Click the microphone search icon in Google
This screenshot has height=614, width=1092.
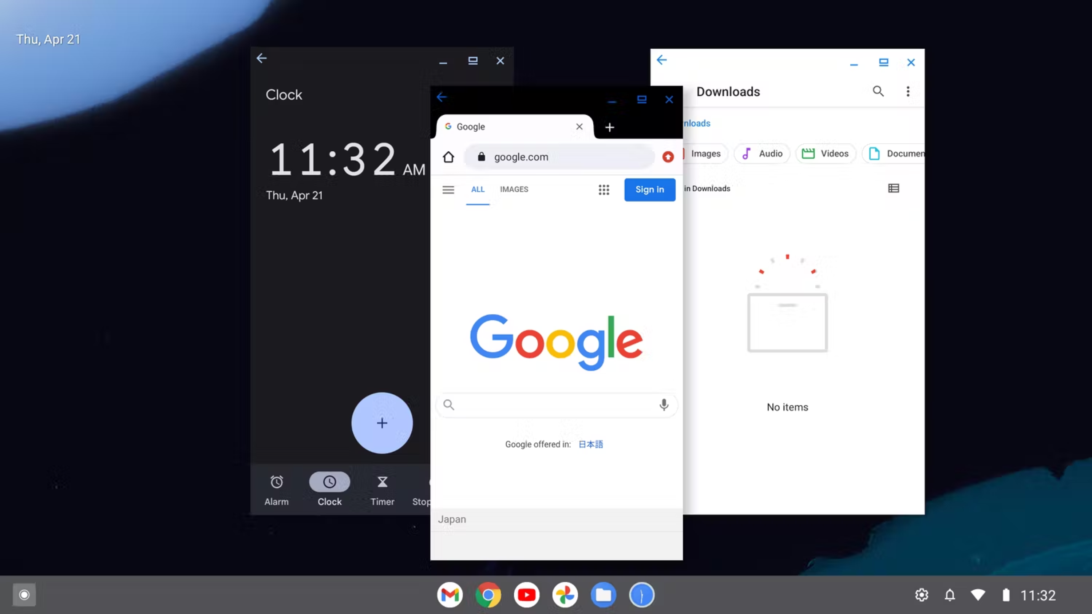(x=664, y=405)
